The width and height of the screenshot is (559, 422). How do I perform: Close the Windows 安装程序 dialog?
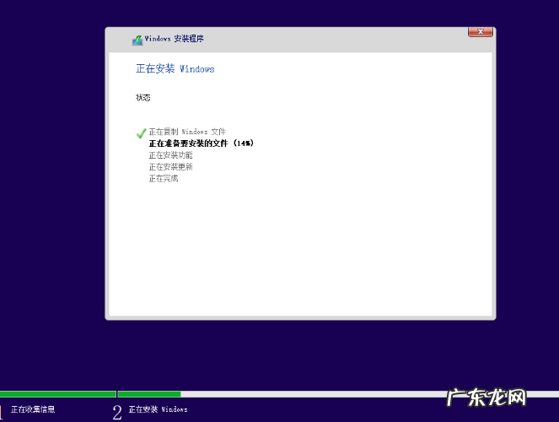[481, 32]
